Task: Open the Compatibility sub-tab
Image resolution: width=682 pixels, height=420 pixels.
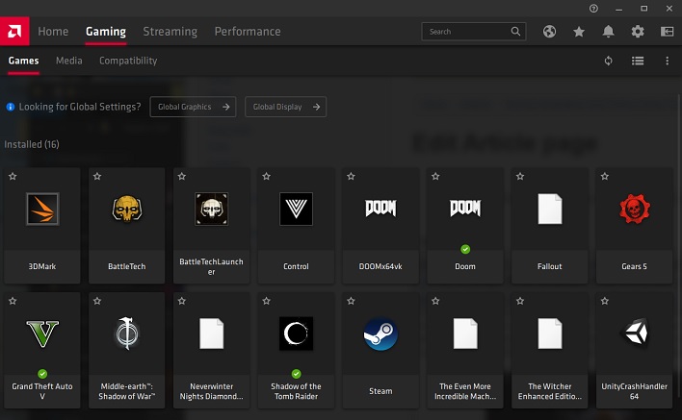Action: 128,61
